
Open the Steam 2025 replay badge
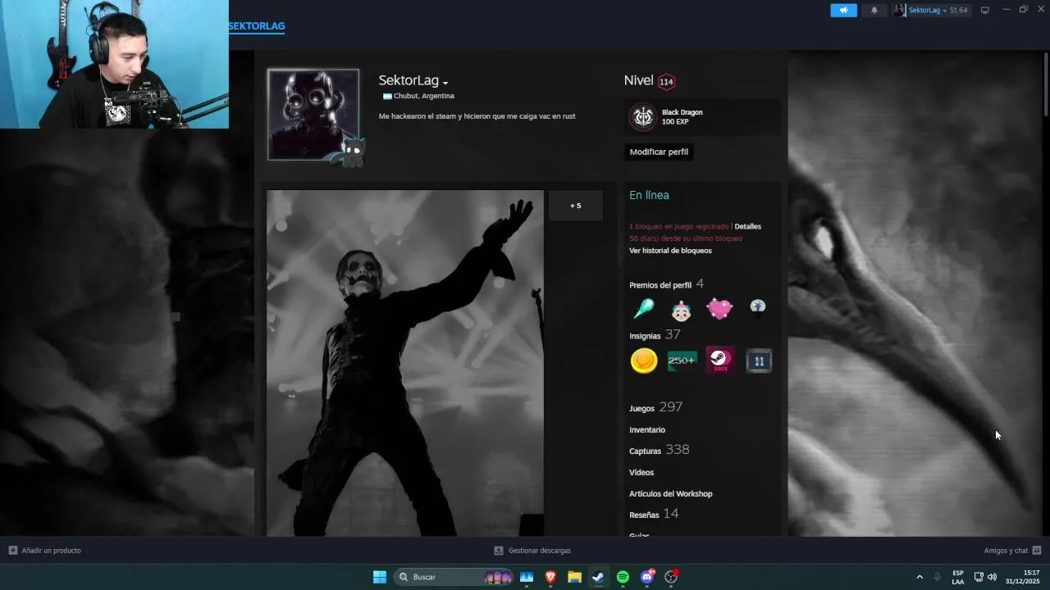click(720, 361)
